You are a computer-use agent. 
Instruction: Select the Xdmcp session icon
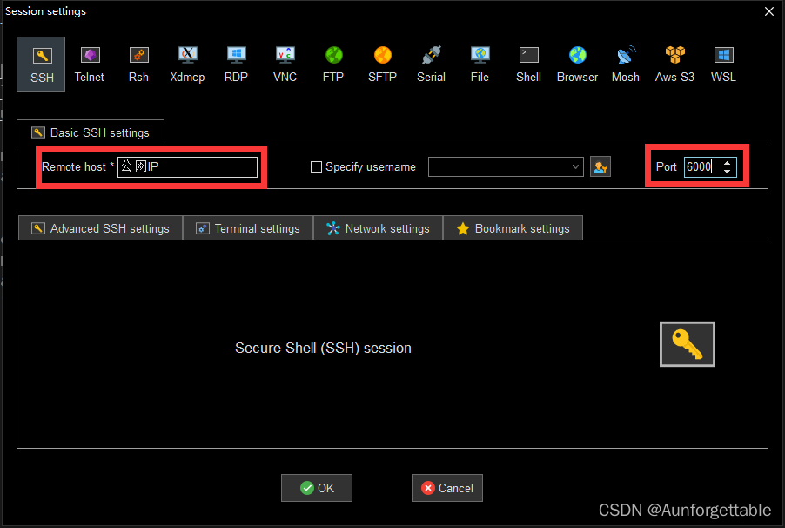[187, 64]
